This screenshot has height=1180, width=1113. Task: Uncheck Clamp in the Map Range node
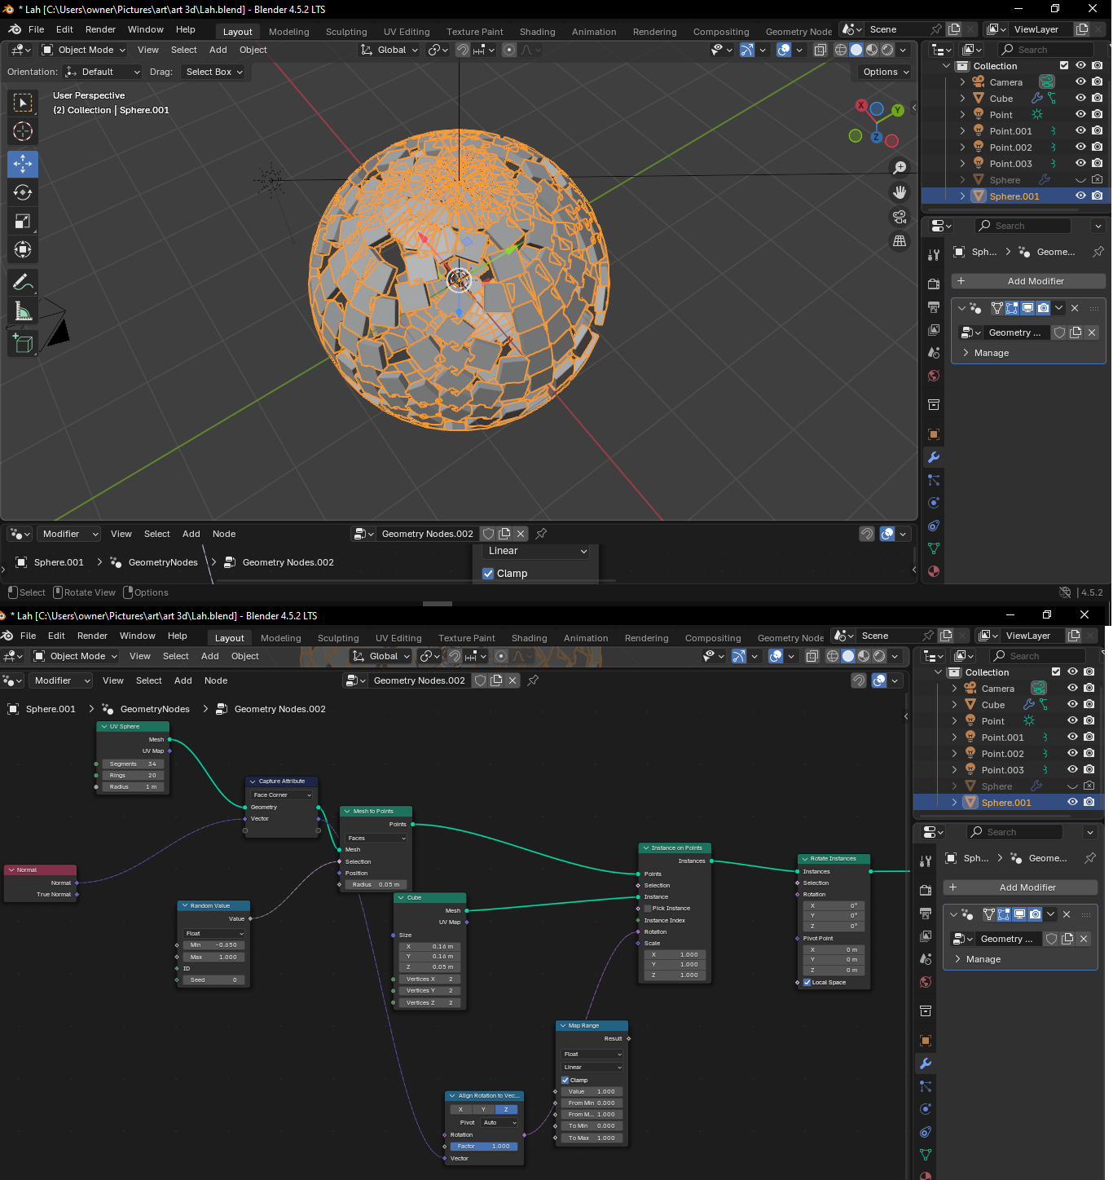(565, 1080)
